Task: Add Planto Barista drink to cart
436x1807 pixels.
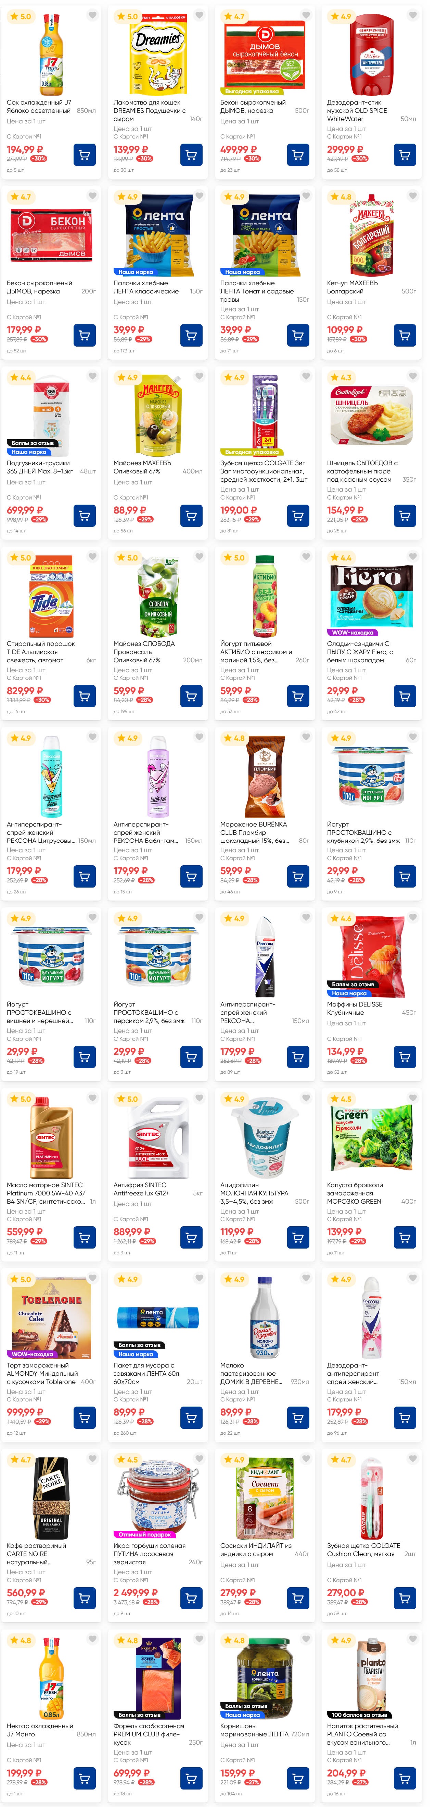Action: click(x=405, y=1778)
